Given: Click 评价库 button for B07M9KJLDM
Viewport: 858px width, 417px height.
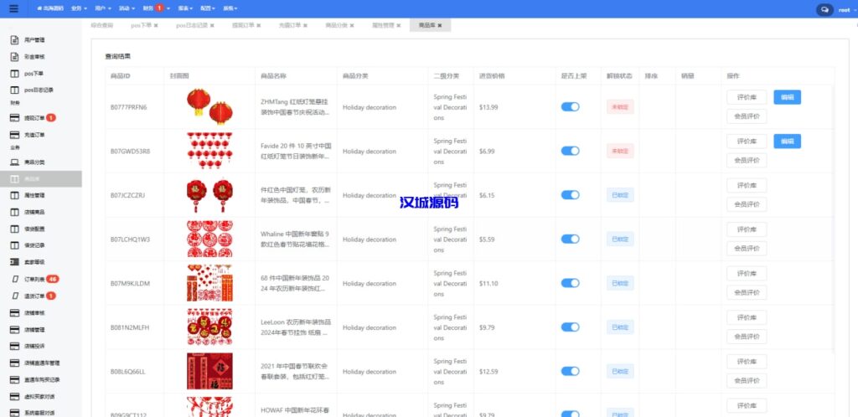Looking at the screenshot, I should click(747, 273).
